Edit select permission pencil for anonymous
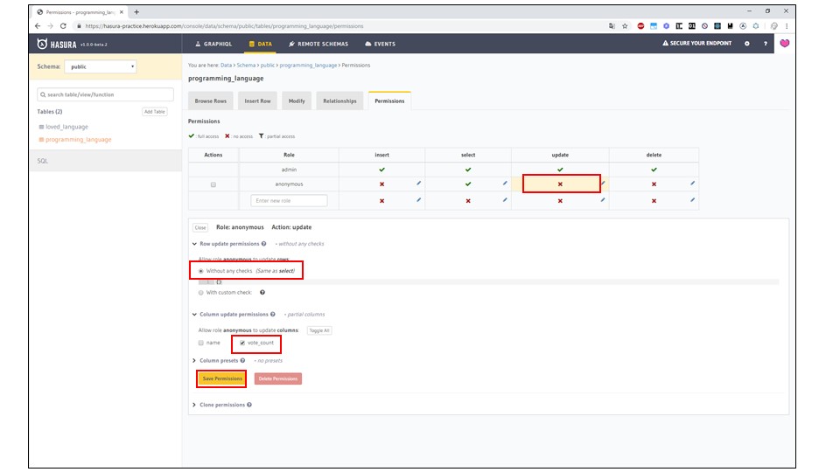 point(505,183)
